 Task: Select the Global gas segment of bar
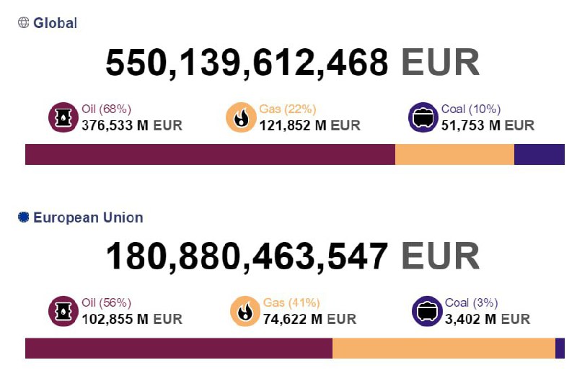pos(454,154)
